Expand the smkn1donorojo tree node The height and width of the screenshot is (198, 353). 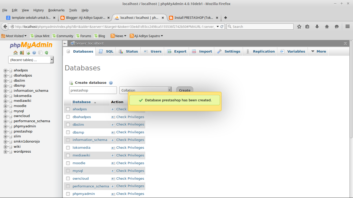click(x=5, y=142)
